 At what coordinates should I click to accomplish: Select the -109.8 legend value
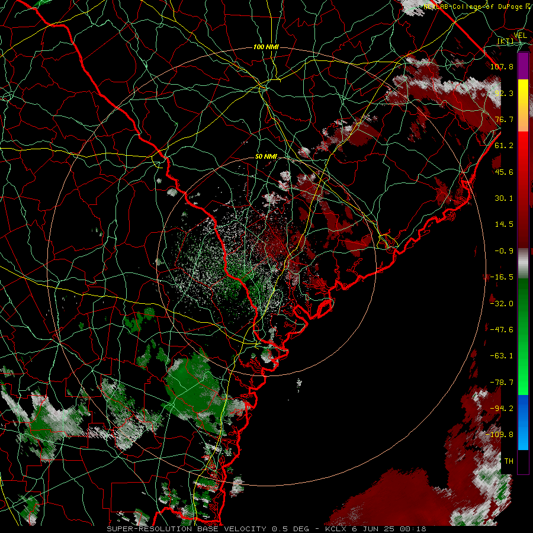point(499,435)
